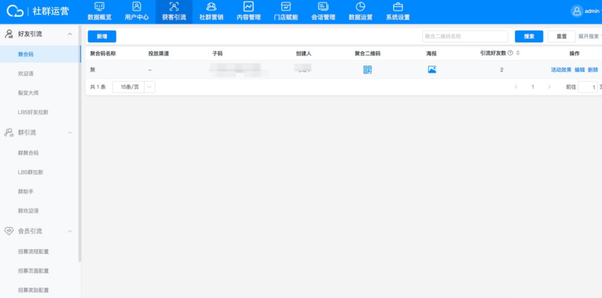602x298 pixels.
Task: Select 裂变大师 in the sidebar
Action: coord(28,93)
